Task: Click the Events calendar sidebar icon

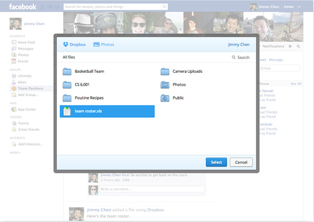Action: click(14, 61)
